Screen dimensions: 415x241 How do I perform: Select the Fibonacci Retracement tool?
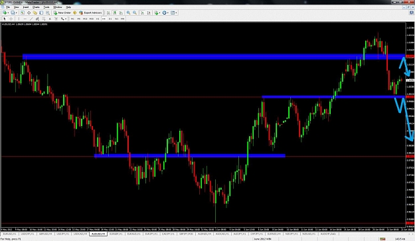coord(44,19)
